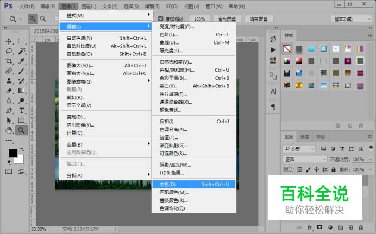Screen dimensions: 376x234
Task: Select the Gradient tool
Action: pyautogui.click(x=22, y=91)
